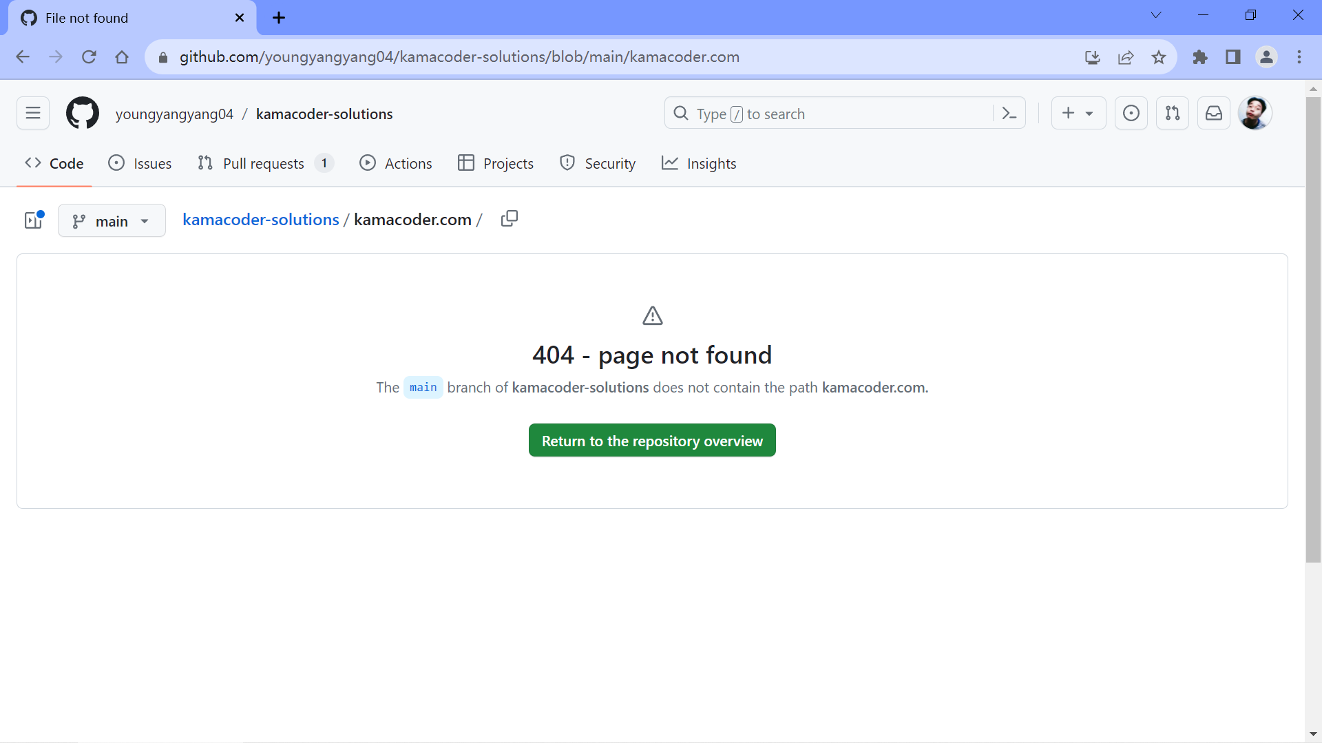The width and height of the screenshot is (1322, 743).
Task: Open the browser extensions puzzle icon
Action: pos(1200,57)
